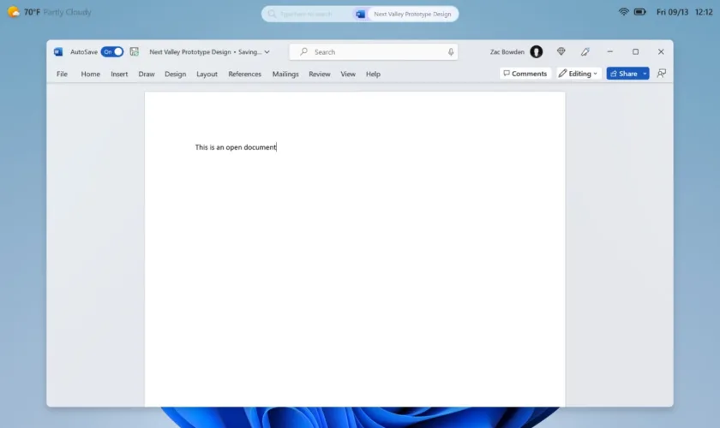Click the top bar system search box
The image size is (720, 428).
pyautogui.click(x=307, y=14)
